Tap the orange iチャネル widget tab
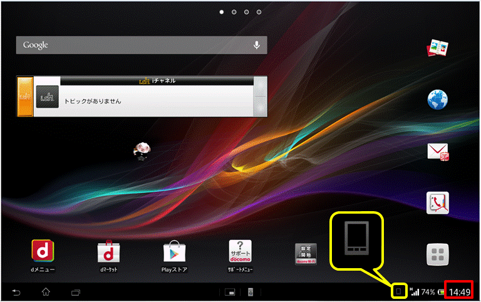Image resolution: width=481 pixels, height=302 pixels. pos(24,97)
